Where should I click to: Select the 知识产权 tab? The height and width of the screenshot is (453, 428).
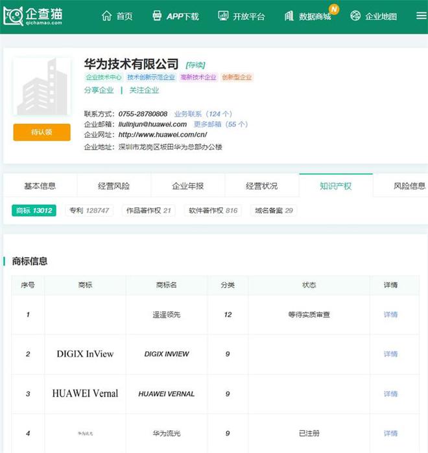click(x=336, y=186)
